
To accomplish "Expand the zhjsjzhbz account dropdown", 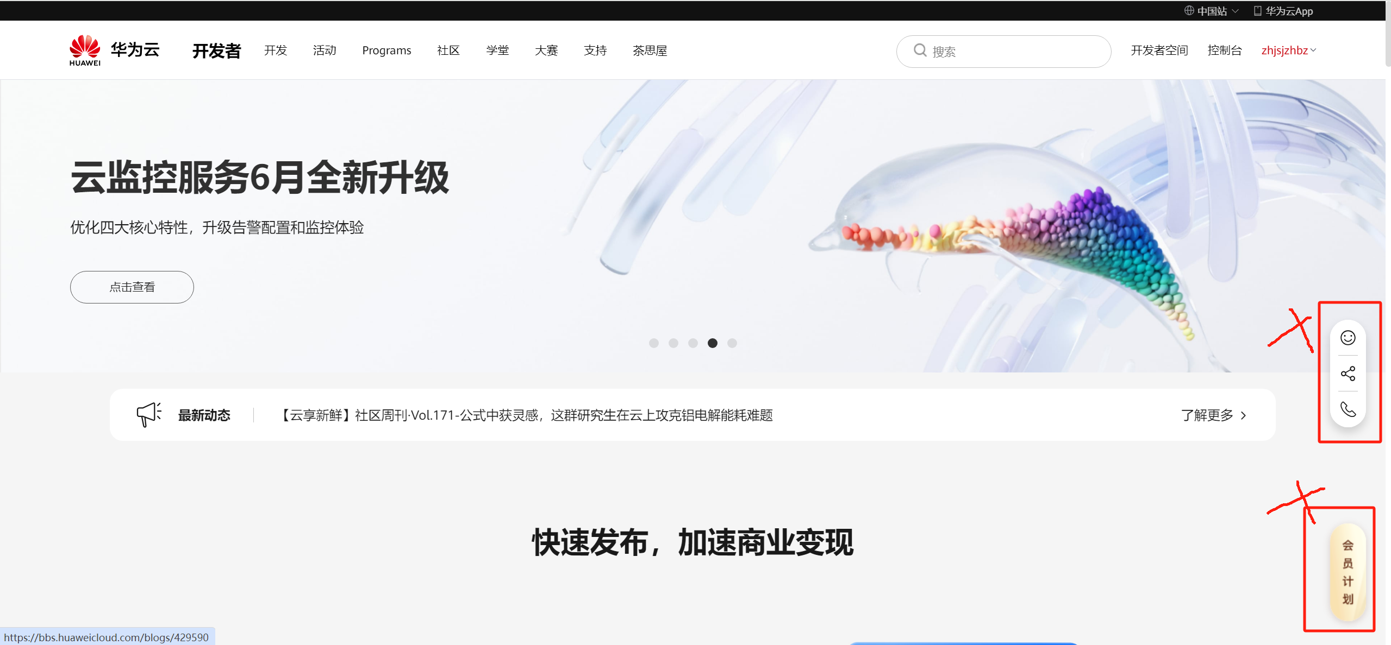I will [x=1313, y=50].
